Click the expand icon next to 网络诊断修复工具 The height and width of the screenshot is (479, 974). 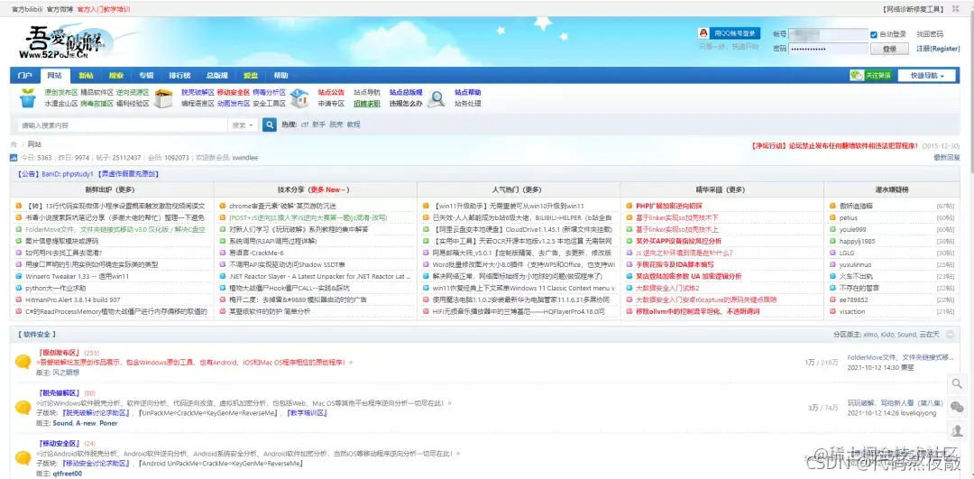(x=957, y=9)
